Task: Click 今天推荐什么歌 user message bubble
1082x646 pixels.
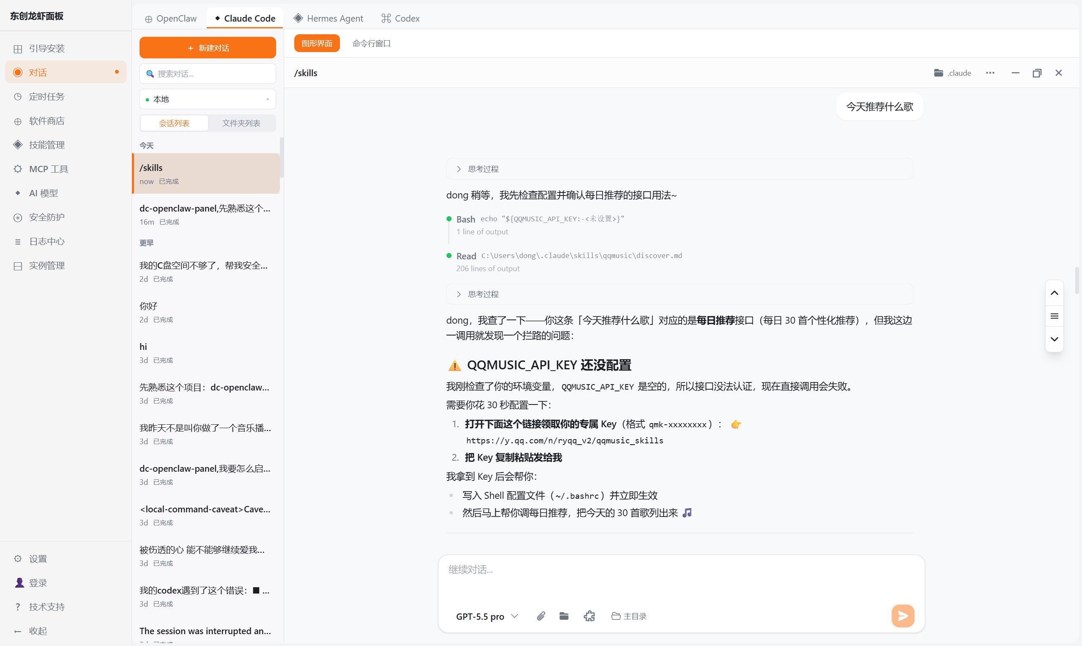Action: click(x=879, y=107)
